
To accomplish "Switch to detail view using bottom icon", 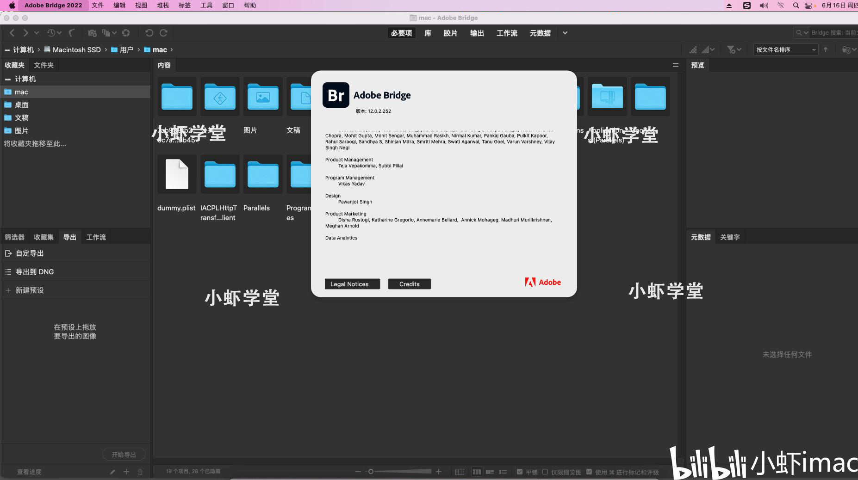I will [x=490, y=472].
